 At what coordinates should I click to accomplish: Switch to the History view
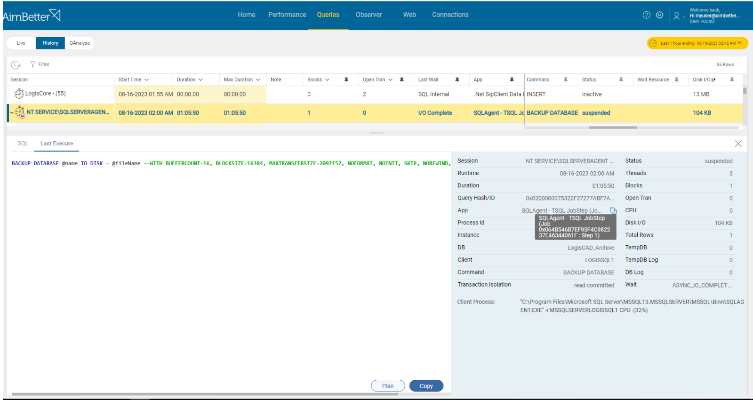pos(50,43)
